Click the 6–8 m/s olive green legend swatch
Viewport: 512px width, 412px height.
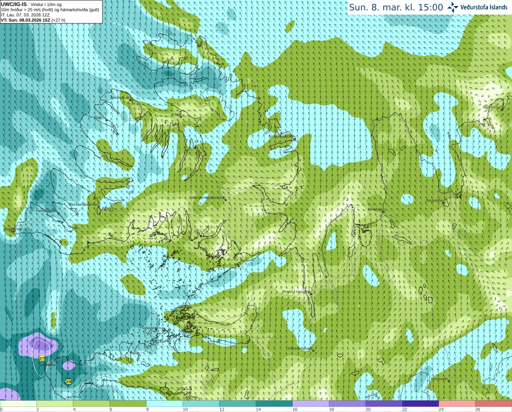click(128, 404)
